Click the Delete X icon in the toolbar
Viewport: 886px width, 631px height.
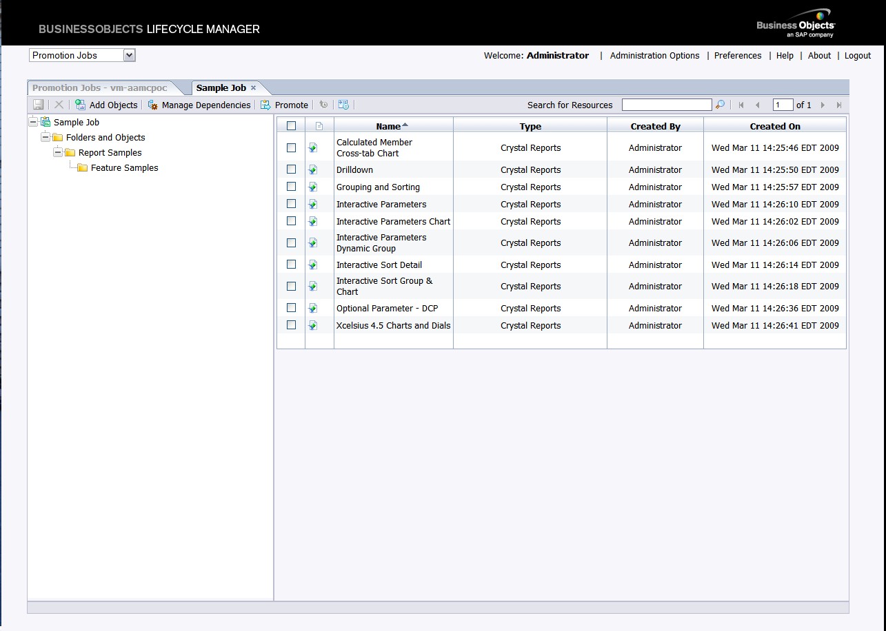[x=59, y=105]
